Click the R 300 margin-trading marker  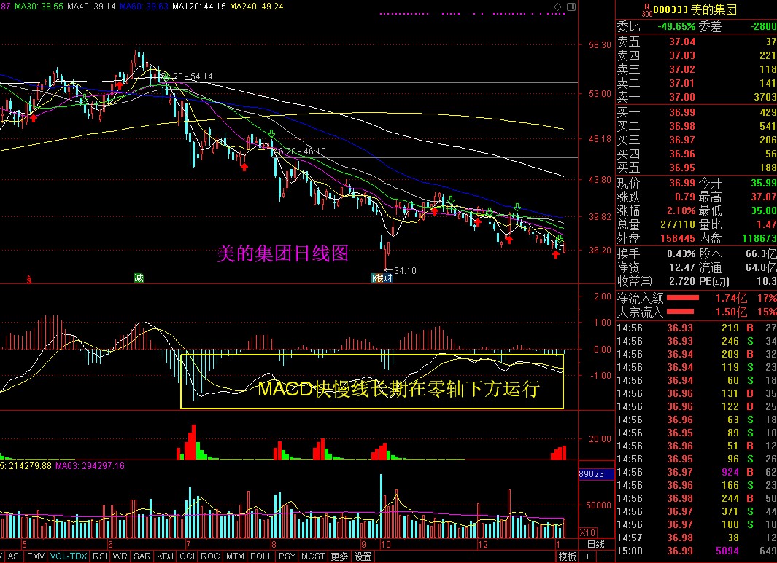coord(646,10)
